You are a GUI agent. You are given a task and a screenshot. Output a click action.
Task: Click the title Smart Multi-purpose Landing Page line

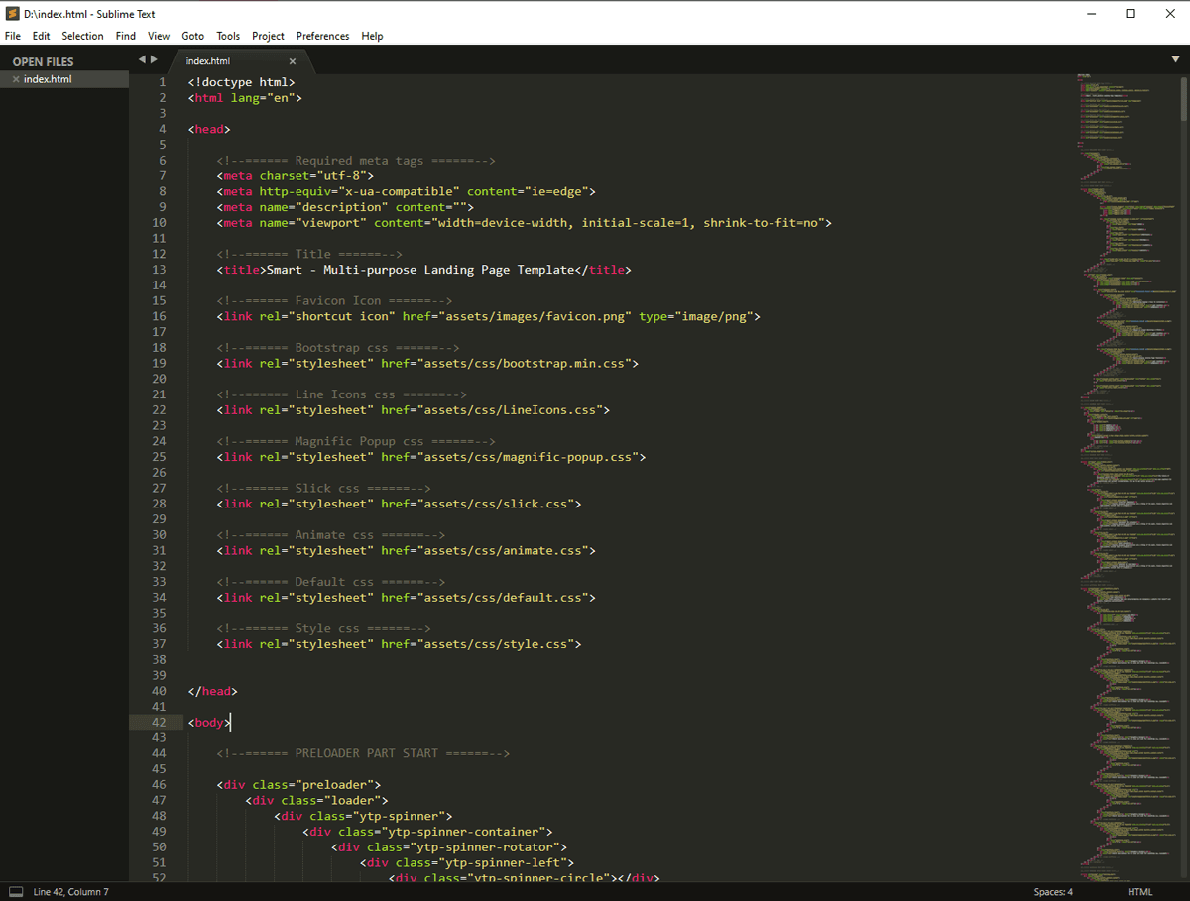pos(423,270)
